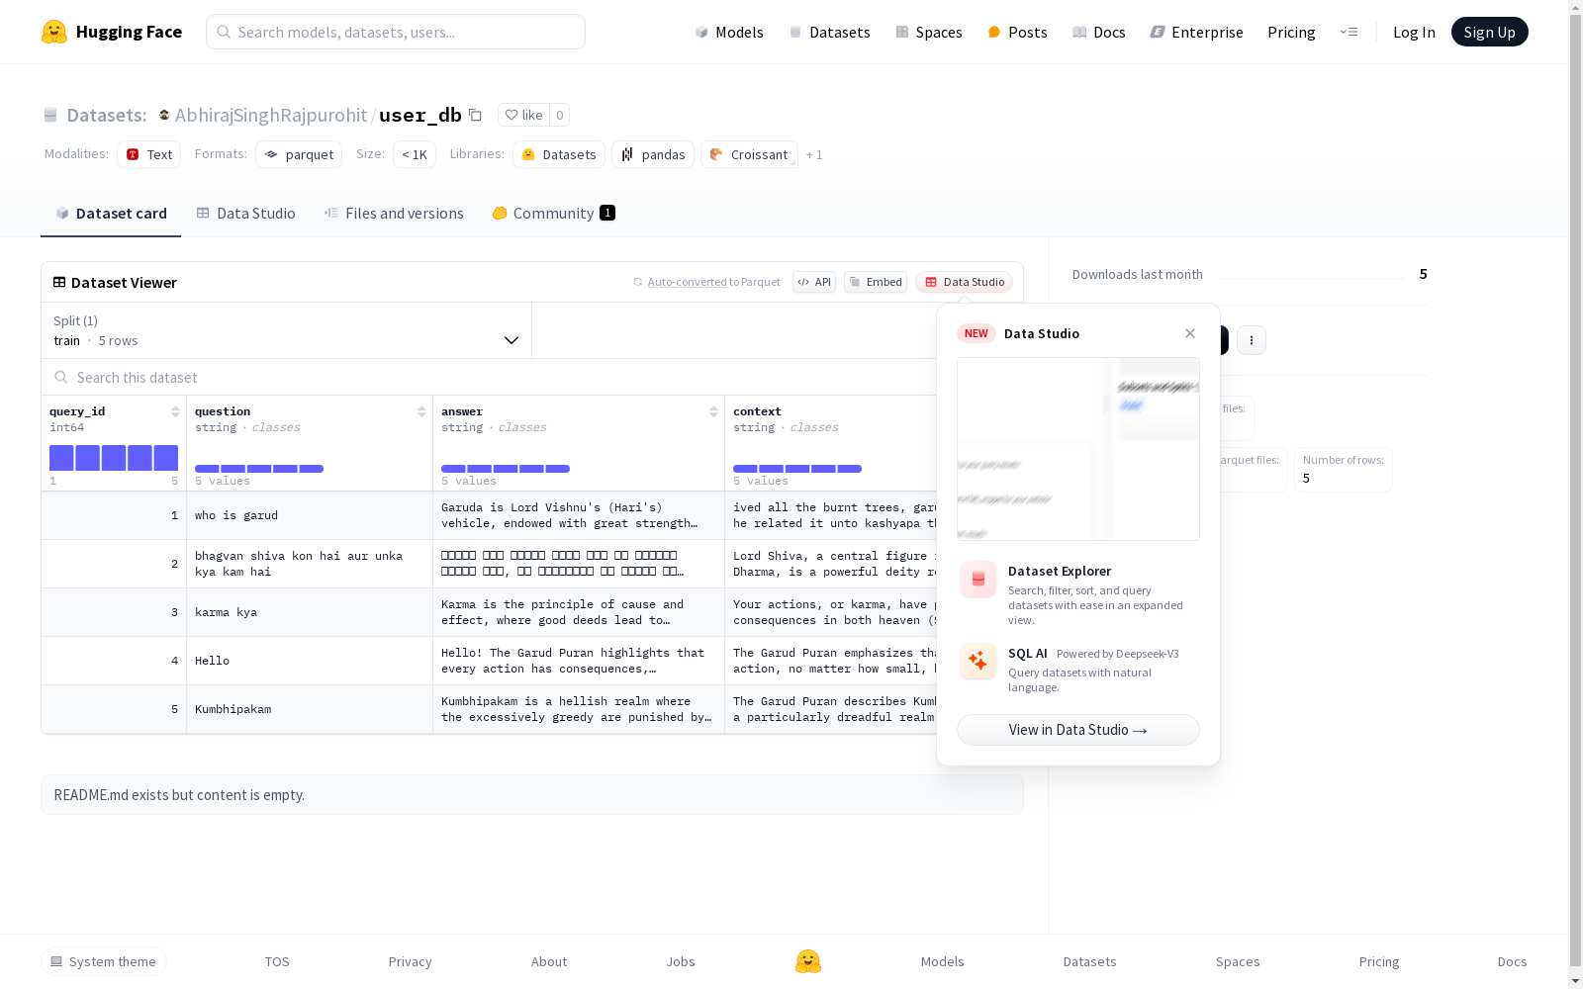Open Posts in the top navigation
This screenshot has height=989, width=1583.
pyautogui.click(x=1017, y=32)
